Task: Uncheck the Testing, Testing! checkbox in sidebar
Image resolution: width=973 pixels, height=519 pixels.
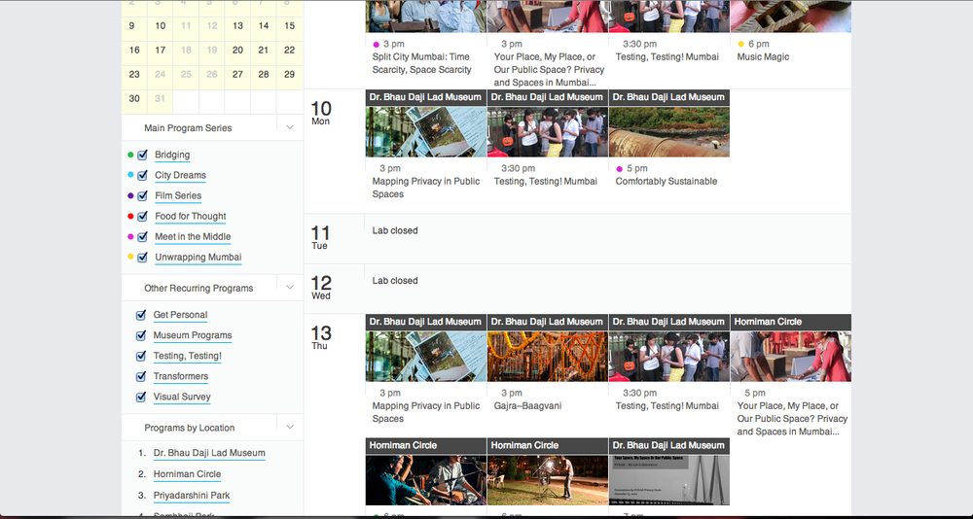Action: pyautogui.click(x=141, y=356)
